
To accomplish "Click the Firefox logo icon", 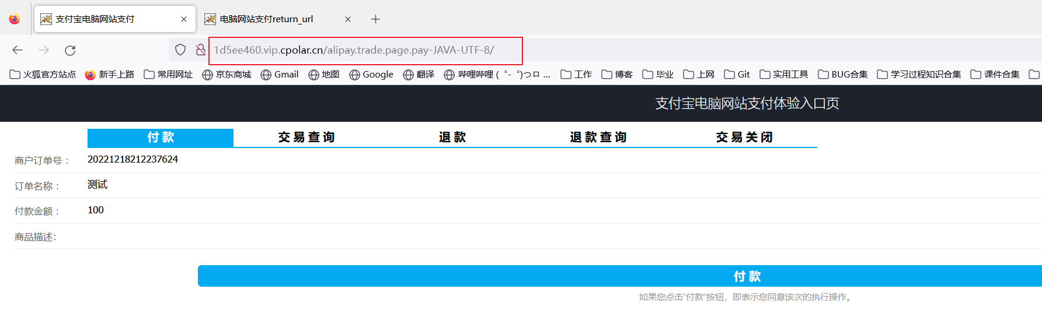I will 15,19.
